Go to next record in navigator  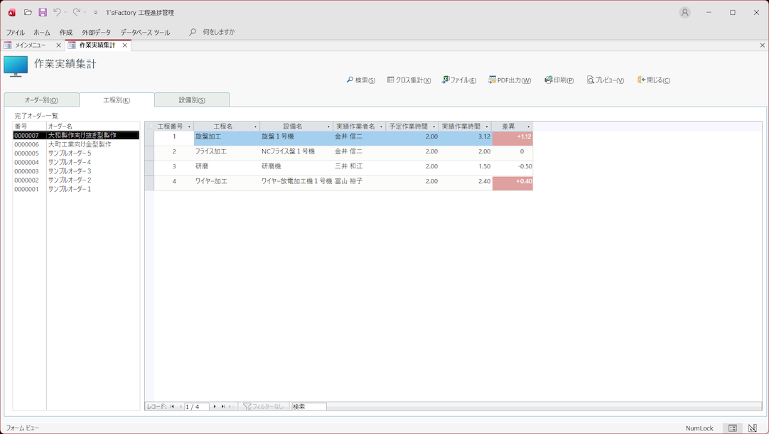(x=215, y=407)
